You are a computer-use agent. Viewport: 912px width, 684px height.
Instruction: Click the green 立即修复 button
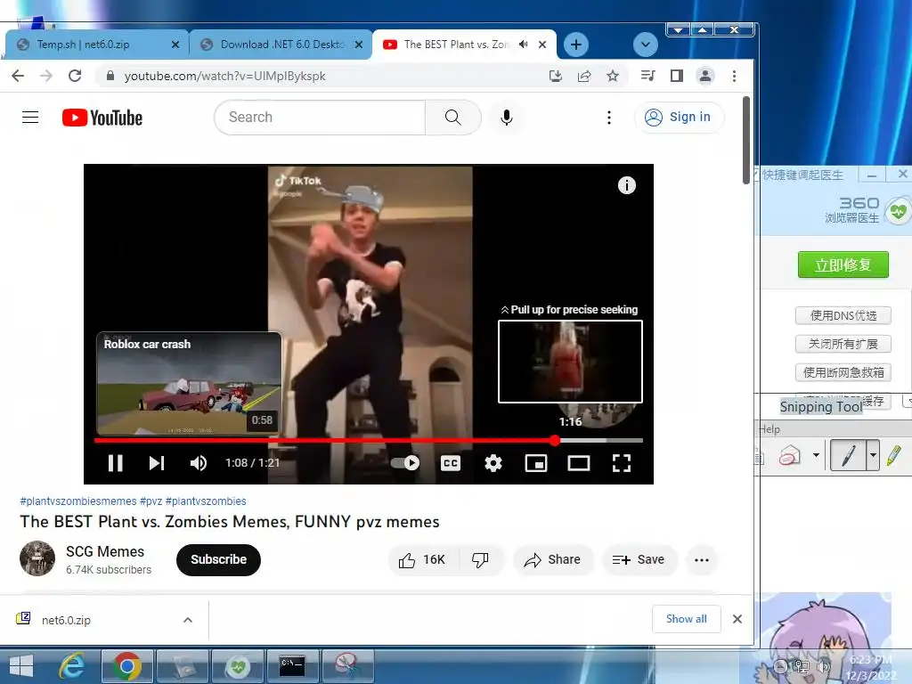point(843,265)
